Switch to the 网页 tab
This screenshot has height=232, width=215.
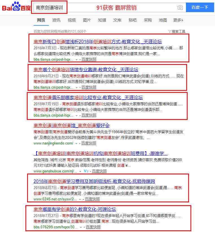tap(41, 20)
